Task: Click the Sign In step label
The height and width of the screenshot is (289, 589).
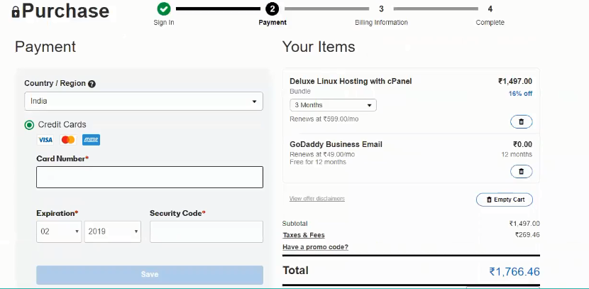Action: pos(164,23)
